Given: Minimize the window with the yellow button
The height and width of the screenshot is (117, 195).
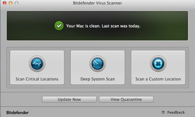Looking at the screenshot, I should (11, 3).
